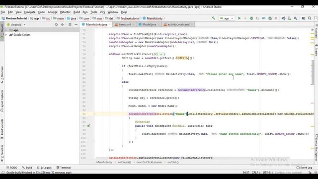Open the Android project view dropdown
The width and height of the screenshot is (318, 179).
pyautogui.click(x=16, y=24)
